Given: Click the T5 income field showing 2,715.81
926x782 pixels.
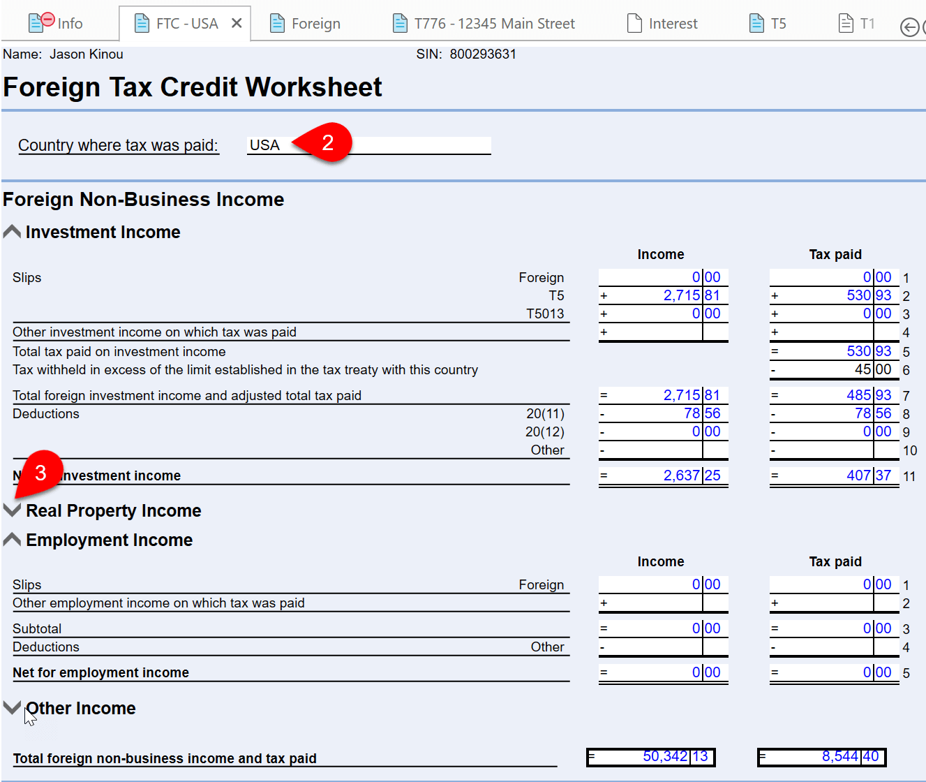Looking at the screenshot, I should pyautogui.click(x=663, y=295).
